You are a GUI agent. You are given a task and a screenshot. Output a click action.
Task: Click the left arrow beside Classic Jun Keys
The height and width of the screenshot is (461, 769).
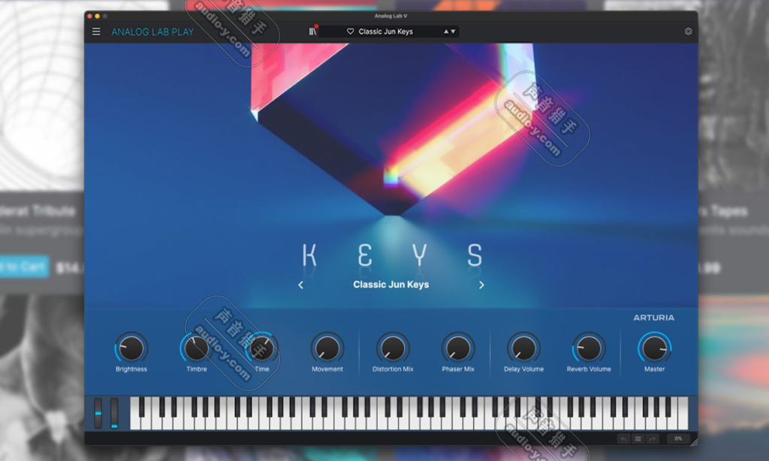click(300, 285)
